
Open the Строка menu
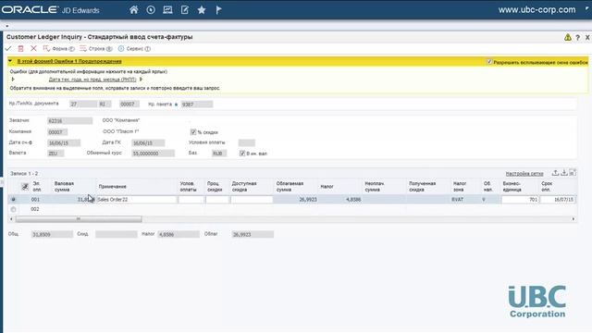96,49
